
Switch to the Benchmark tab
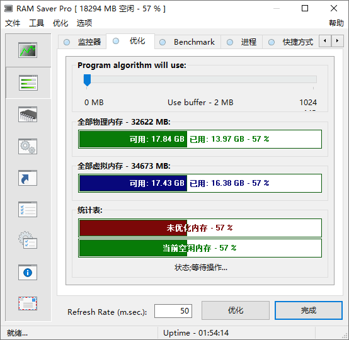point(188,42)
